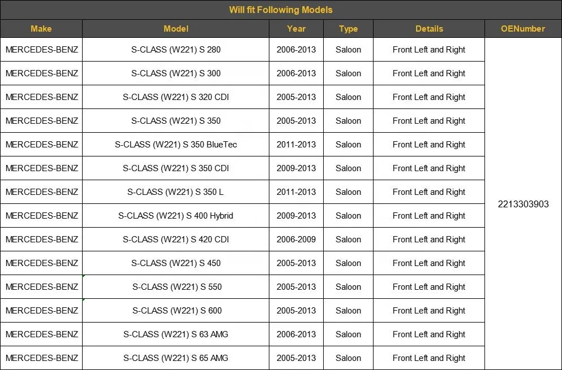Viewport: 562px width, 370px height.
Task: Select the OE number 2213303903 cell
Action: coord(523,204)
